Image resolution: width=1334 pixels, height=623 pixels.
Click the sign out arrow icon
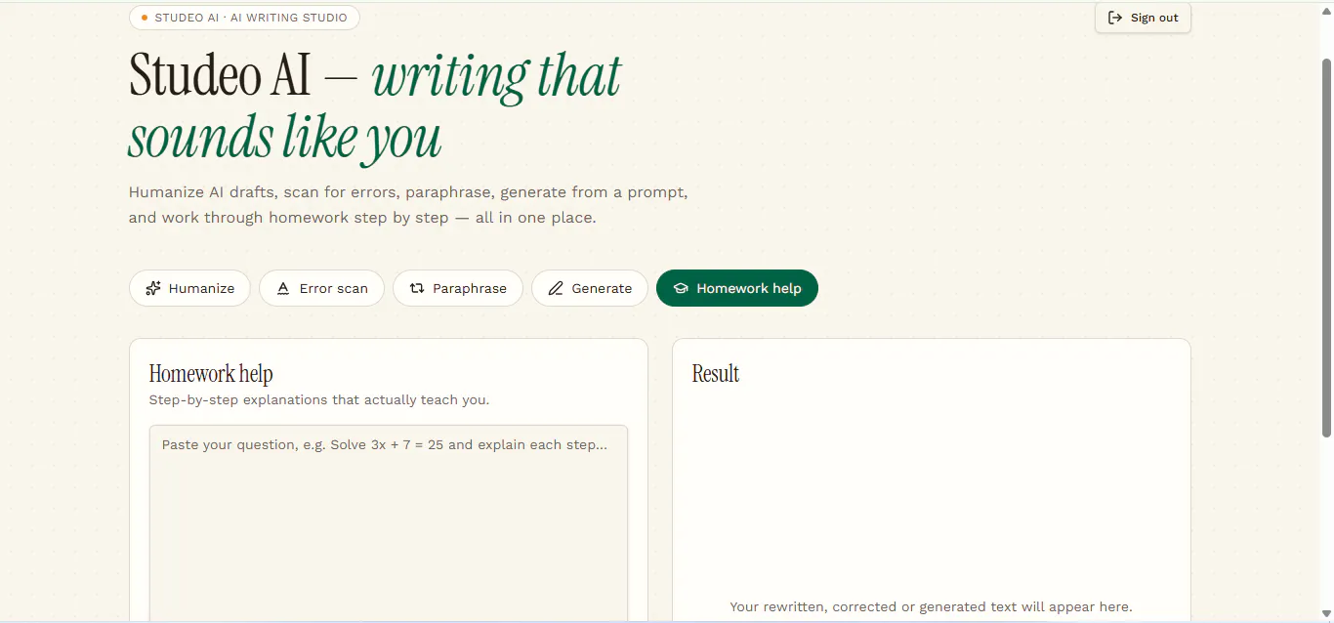click(1115, 18)
